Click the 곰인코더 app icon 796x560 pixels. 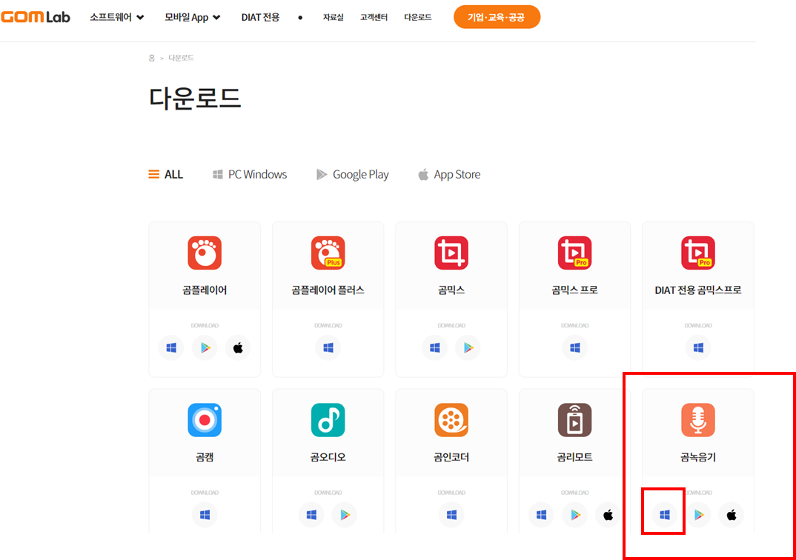click(451, 420)
